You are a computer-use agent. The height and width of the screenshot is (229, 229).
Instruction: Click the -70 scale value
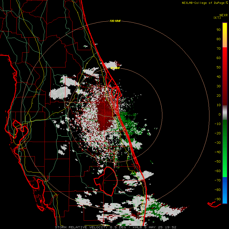click(x=218, y=180)
